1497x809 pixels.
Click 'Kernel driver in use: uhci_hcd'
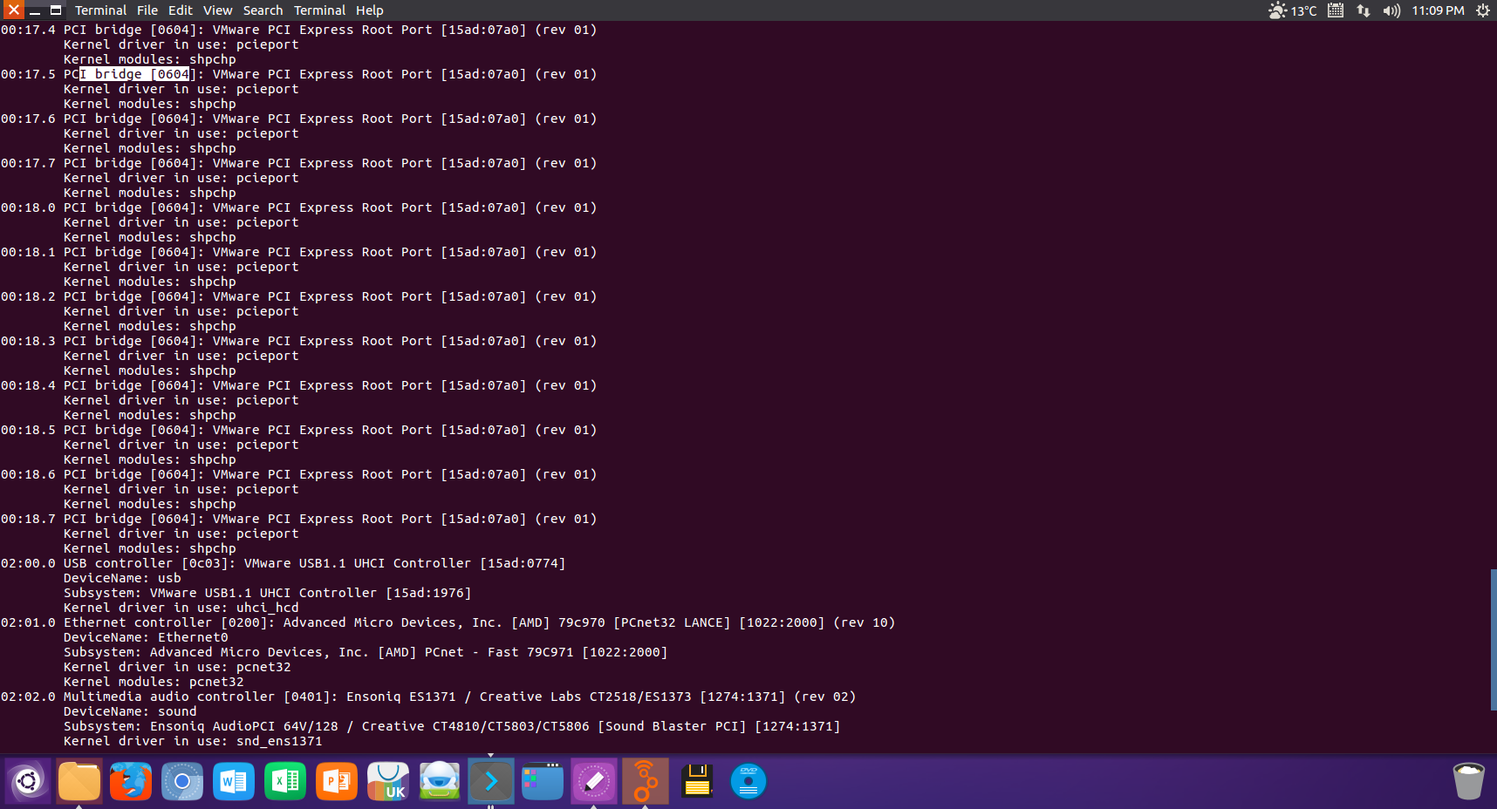181,608
